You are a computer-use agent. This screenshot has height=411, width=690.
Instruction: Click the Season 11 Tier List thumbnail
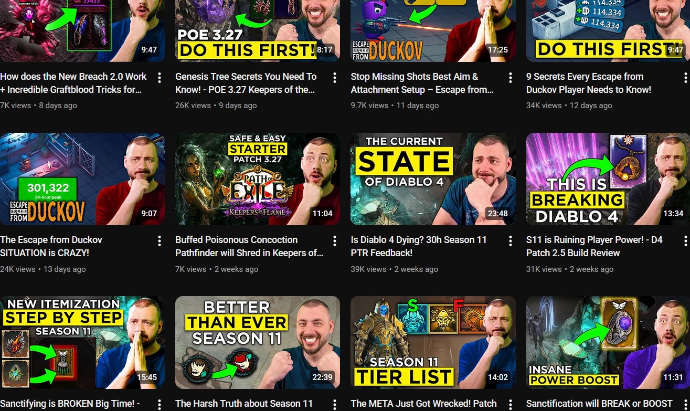433,342
